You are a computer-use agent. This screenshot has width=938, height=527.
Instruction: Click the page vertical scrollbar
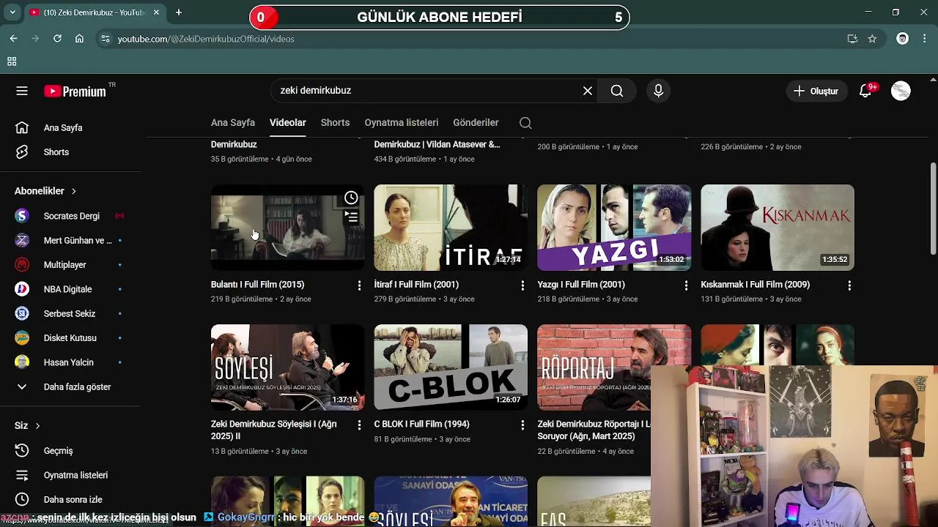(933, 209)
